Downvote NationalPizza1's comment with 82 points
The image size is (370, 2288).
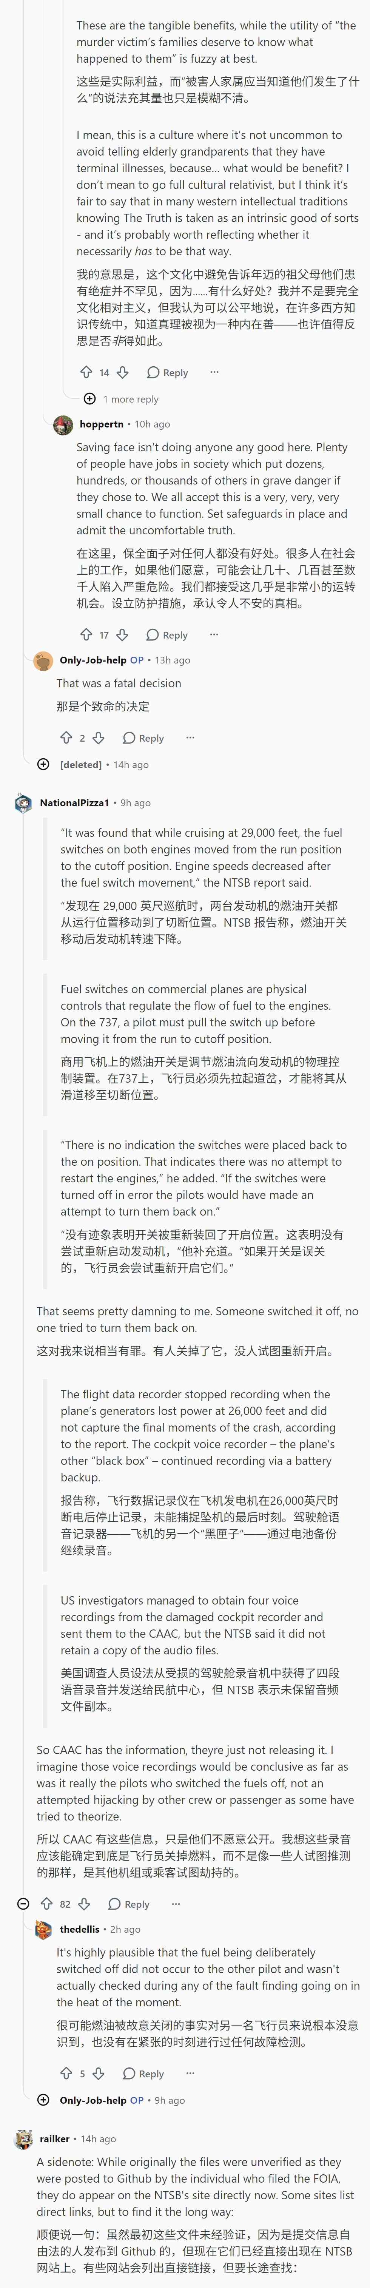[84, 1904]
